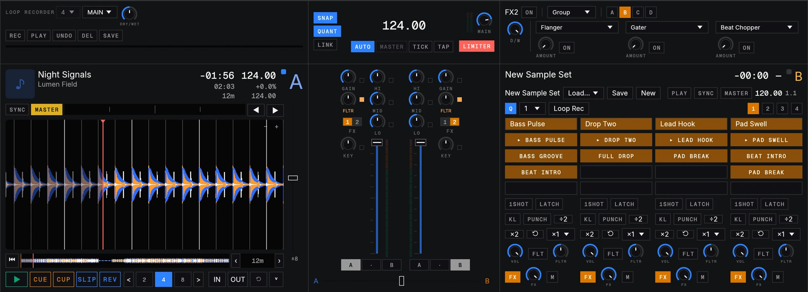Start deck A with the green play button
The image size is (808, 292).
point(17,279)
